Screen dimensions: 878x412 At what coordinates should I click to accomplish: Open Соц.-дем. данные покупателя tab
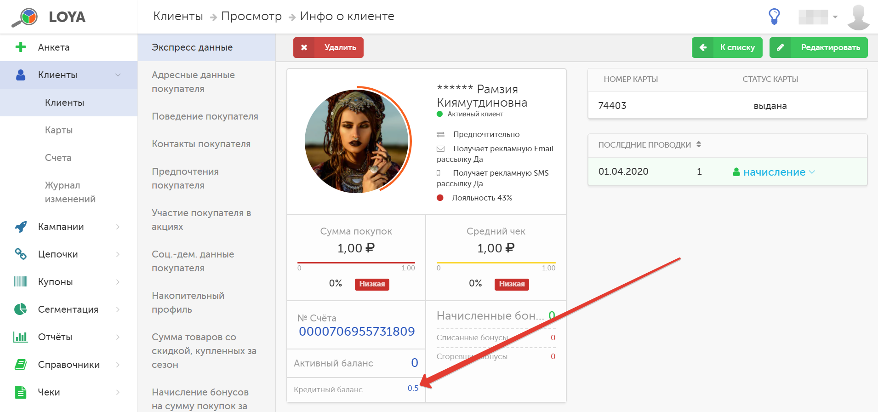click(207, 261)
